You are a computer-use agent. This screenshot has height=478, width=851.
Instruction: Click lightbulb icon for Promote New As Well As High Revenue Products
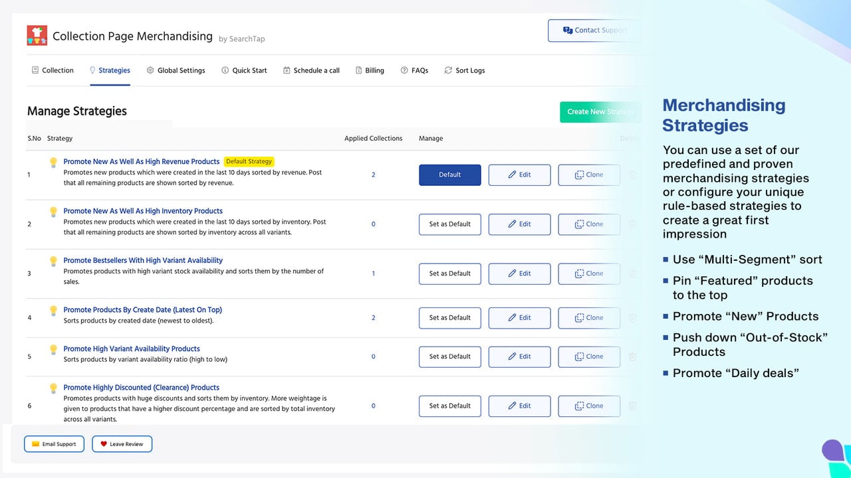(x=54, y=162)
